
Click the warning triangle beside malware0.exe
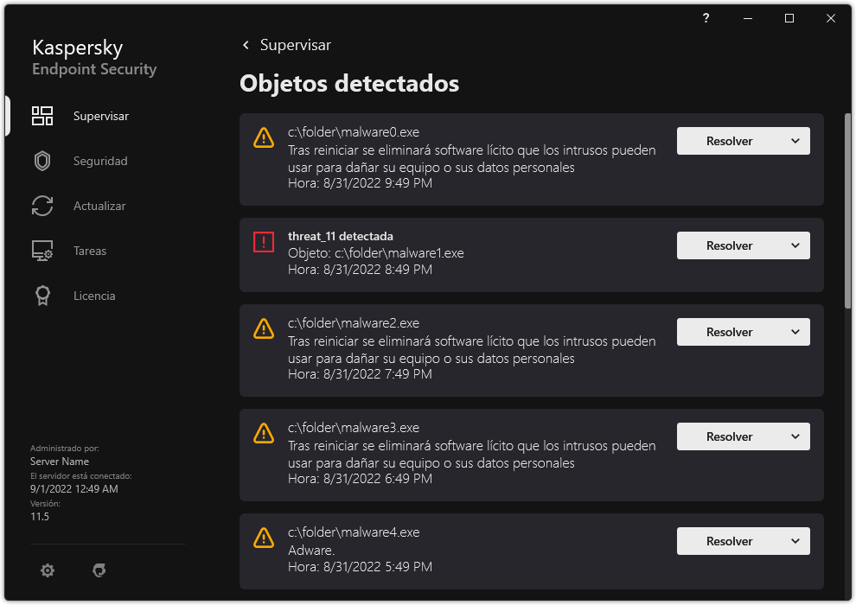click(x=264, y=137)
